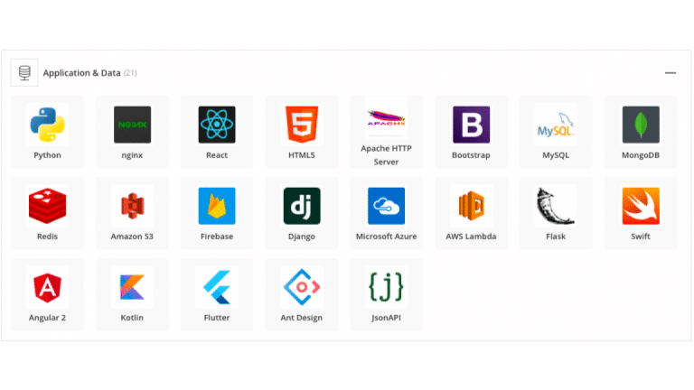Click the Microsoft Azure cloud icon
Screen dimensions: 694x390
(386, 206)
